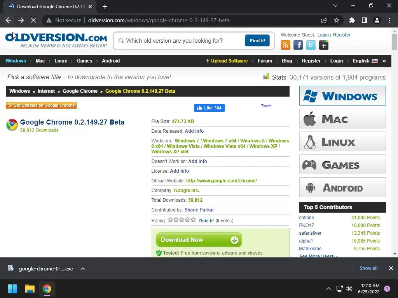Click the Internet breadcrumb
Screen dimensions: 398x298
point(46,91)
